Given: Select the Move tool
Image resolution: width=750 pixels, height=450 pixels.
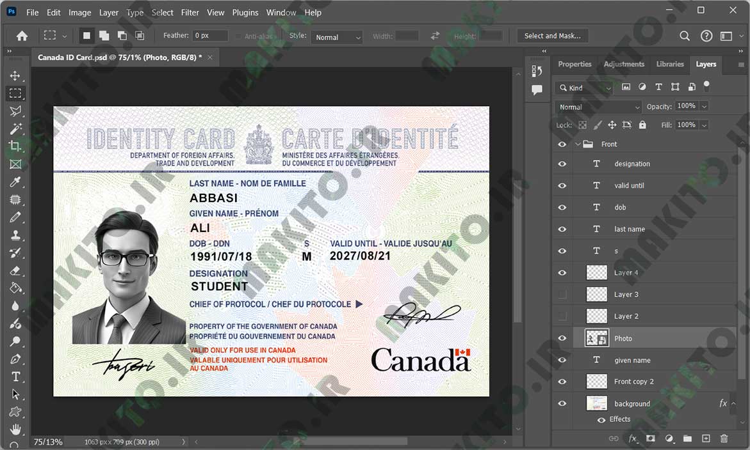Looking at the screenshot, I should pos(15,76).
